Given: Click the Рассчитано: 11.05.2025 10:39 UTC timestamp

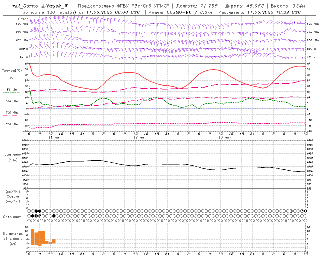Looking at the screenshot, I should pyautogui.click(x=259, y=12).
